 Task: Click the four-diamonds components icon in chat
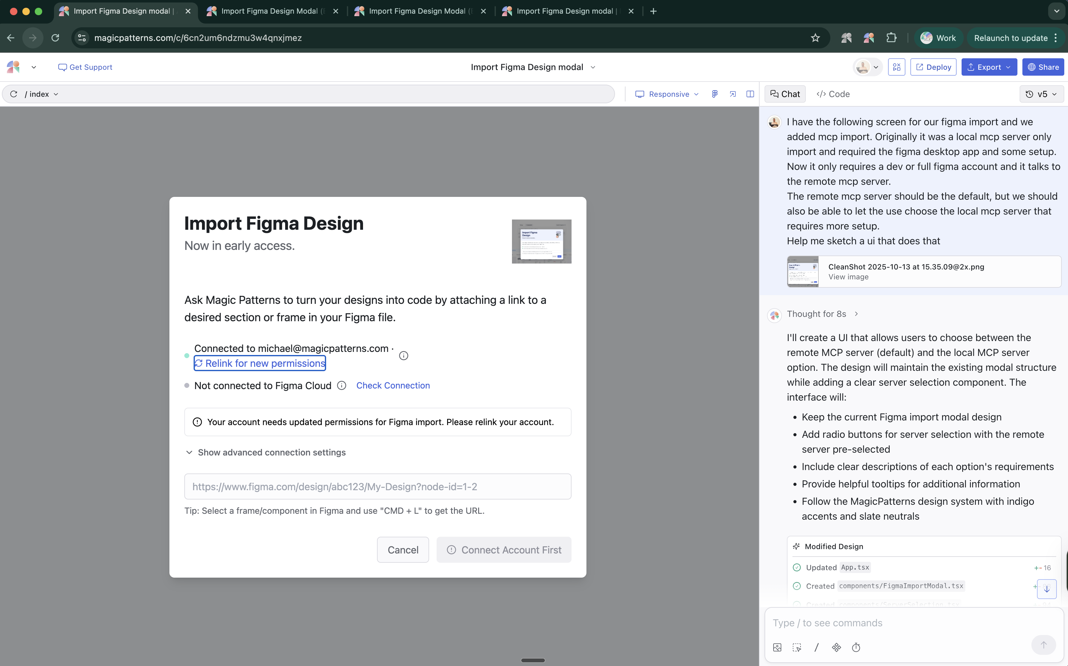(836, 647)
